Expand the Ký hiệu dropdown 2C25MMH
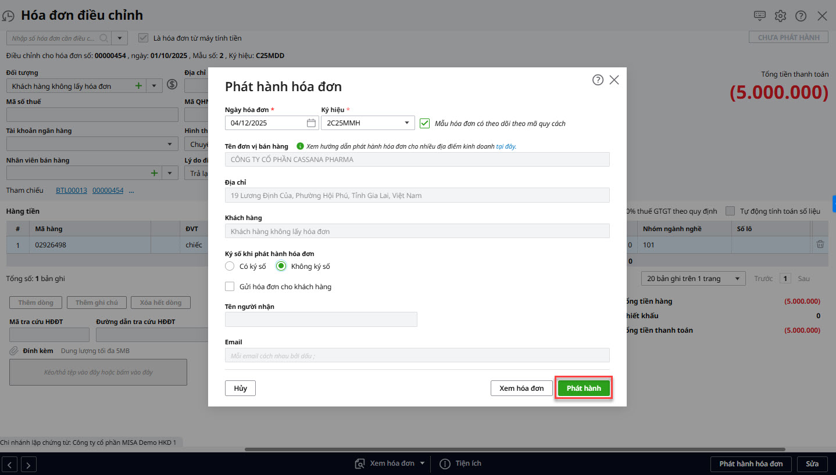Screen dimensions: 836x475 pyautogui.click(x=406, y=123)
